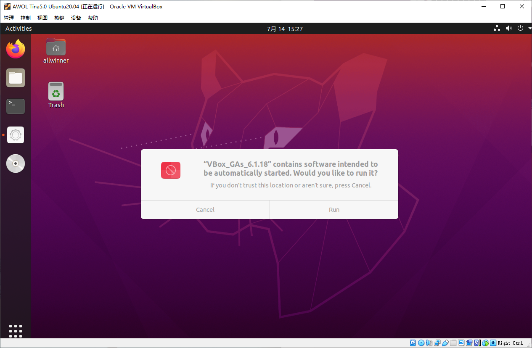The width and height of the screenshot is (532, 348).
Task: Click the hard disk activity icon in VirtualBox status bar
Action: [x=413, y=343]
